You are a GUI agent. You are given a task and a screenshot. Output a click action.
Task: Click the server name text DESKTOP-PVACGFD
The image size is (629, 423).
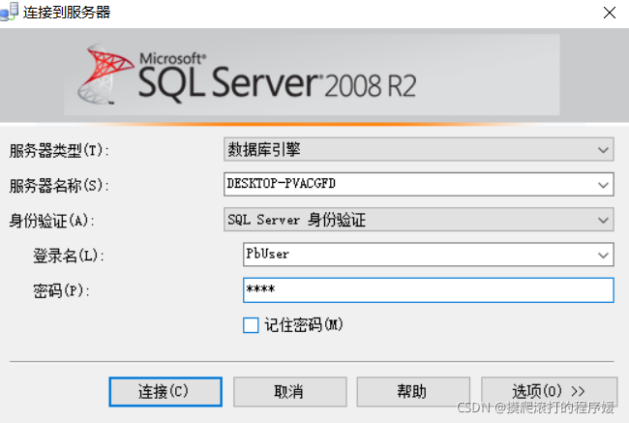pyautogui.click(x=281, y=184)
